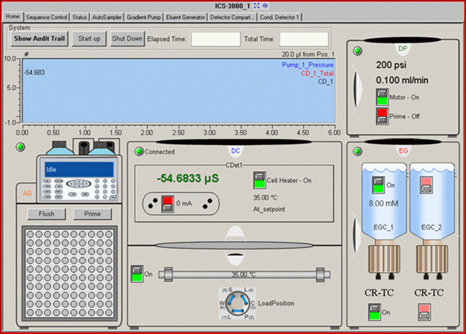Viewport: 466px width, 334px height.
Task: Click the injection valve LoadPosition icon
Action: click(237, 303)
